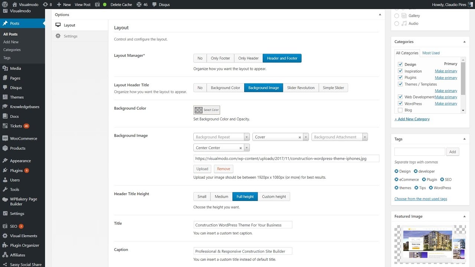475x267 pixels.
Task: Click the tags text input field
Action: point(419,152)
